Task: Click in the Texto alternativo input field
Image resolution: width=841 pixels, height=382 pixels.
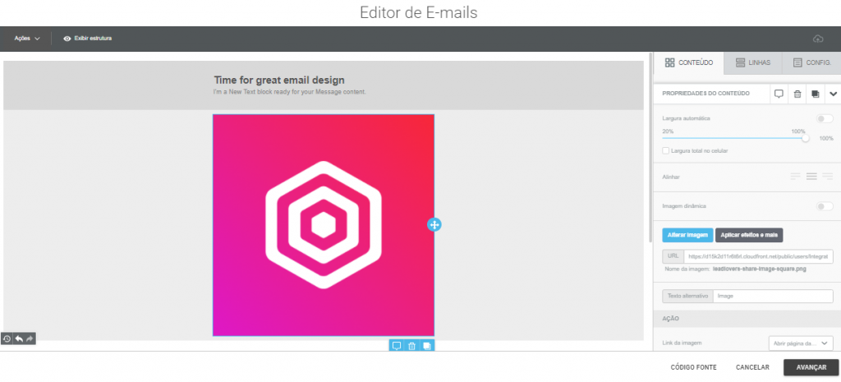Action: [772, 296]
